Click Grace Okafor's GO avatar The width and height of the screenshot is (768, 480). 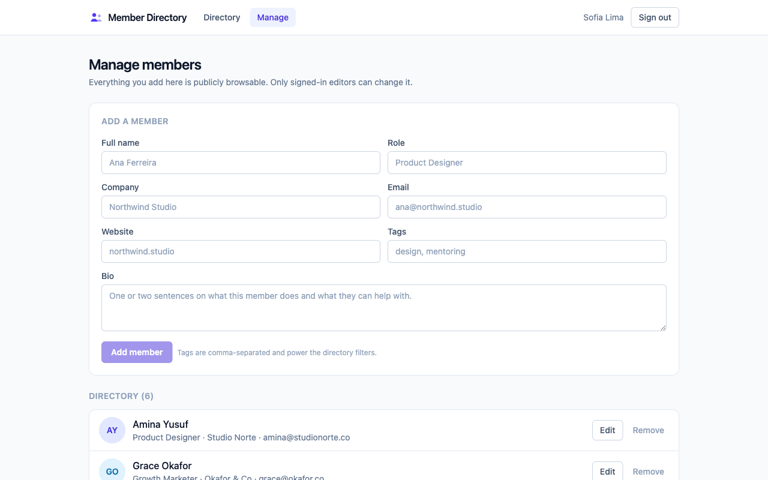click(112, 471)
